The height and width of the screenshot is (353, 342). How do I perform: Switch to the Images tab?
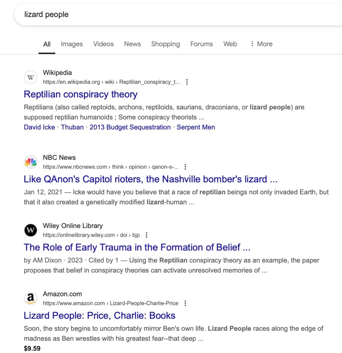(x=71, y=44)
